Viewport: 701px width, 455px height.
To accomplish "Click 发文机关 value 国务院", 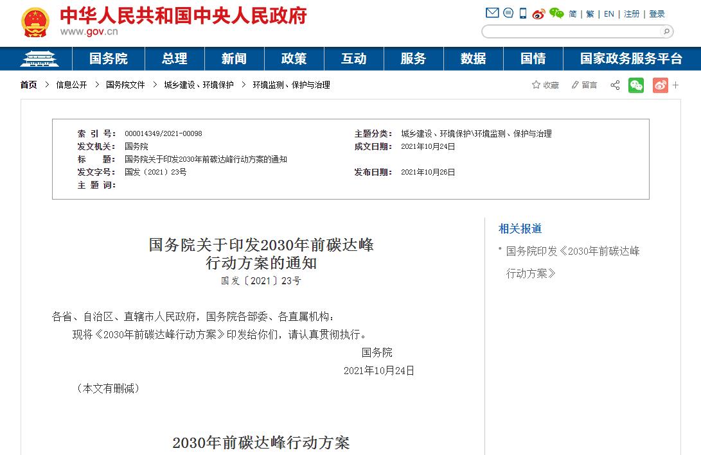I will [x=136, y=146].
